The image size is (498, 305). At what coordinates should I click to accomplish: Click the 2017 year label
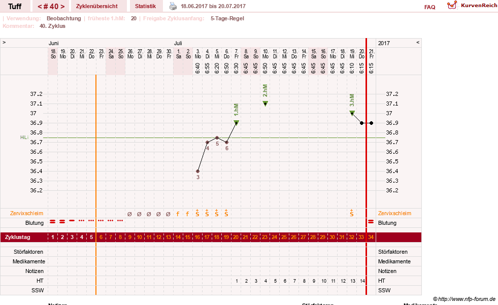coord(384,43)
